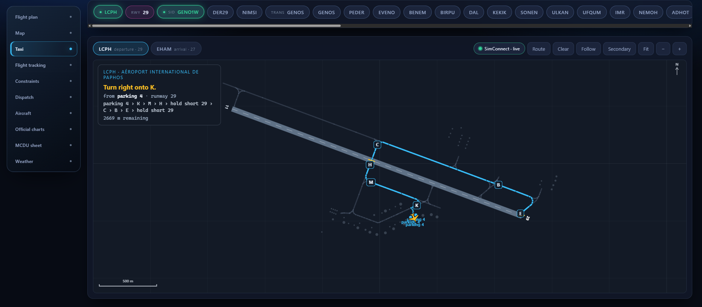Toggle the Secondary route option
Screen dimensions: 702x307
point(620,49)
